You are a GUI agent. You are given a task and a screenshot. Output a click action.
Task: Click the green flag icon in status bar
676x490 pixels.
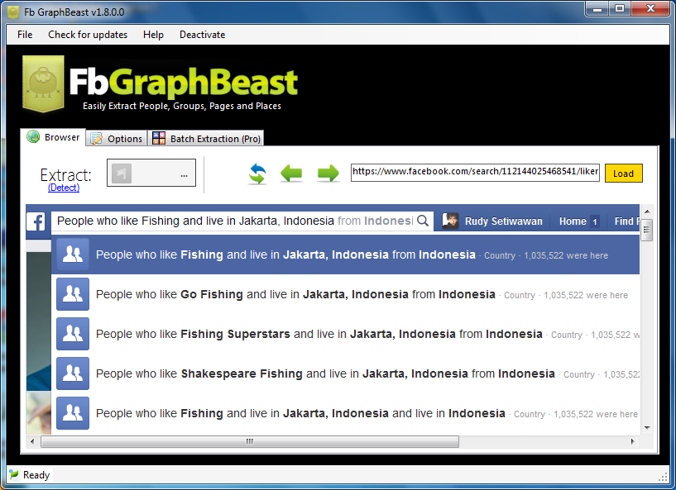pyautogui.click(x=14, y=474)
